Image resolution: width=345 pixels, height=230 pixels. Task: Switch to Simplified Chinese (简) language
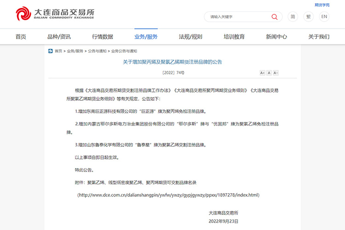click(x=293, y=17)
